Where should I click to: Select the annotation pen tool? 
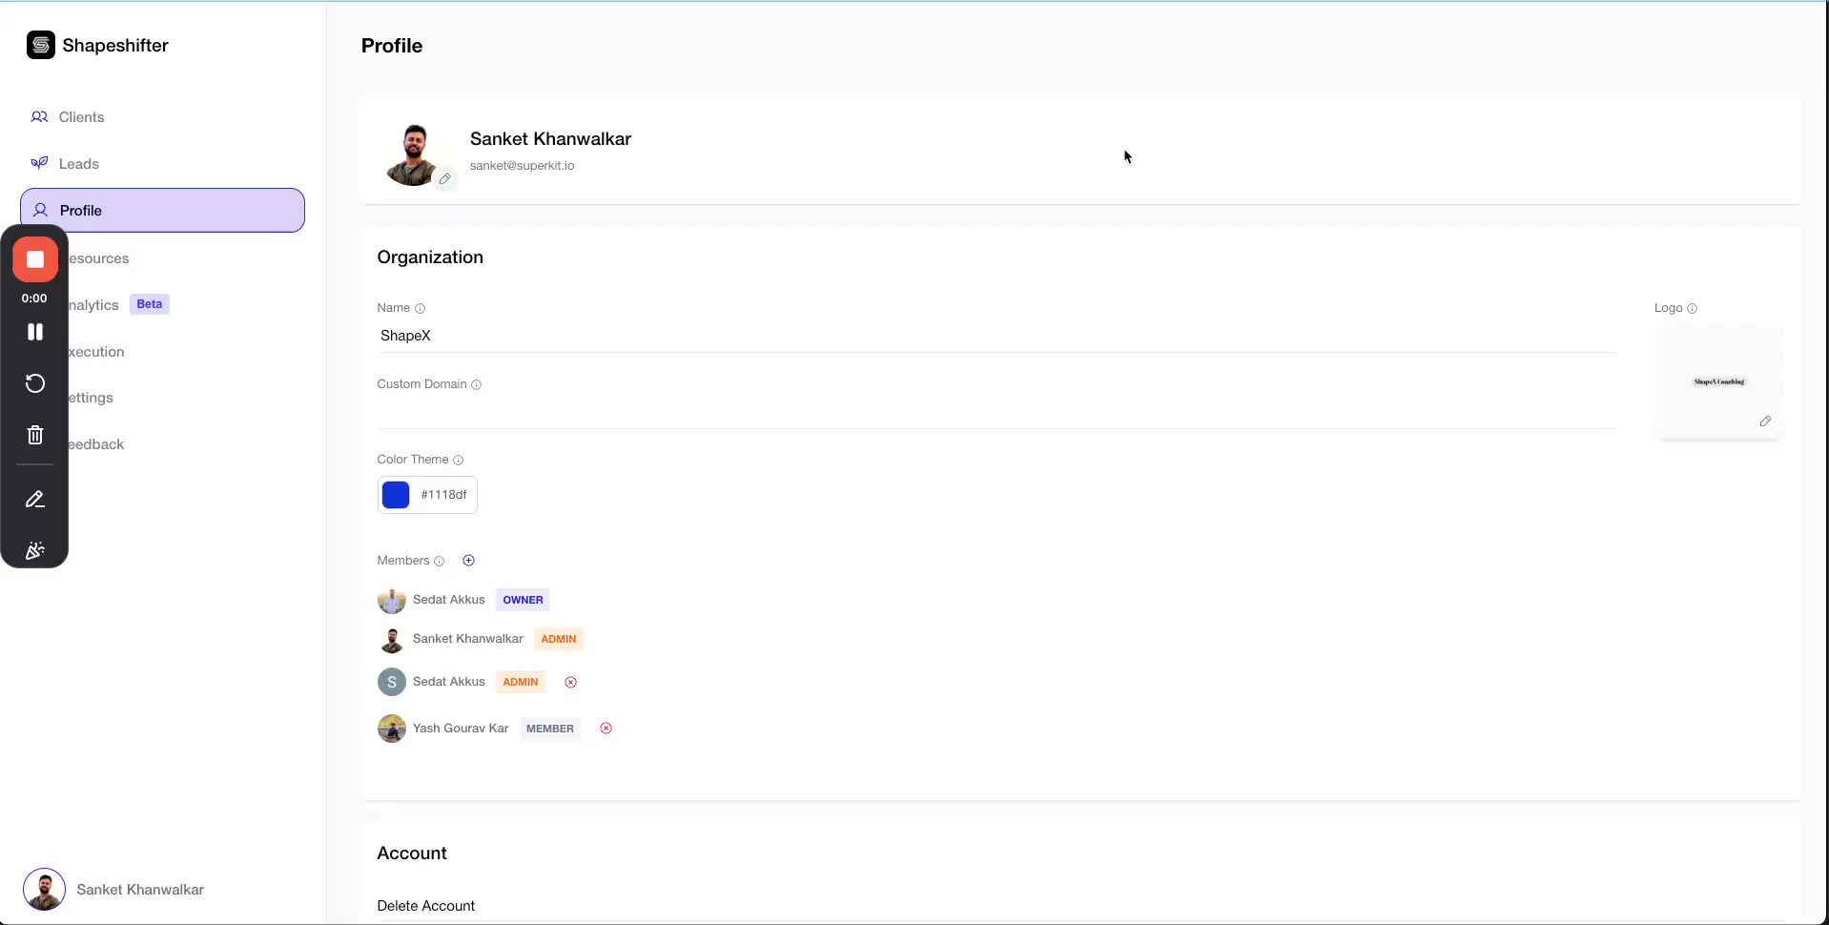(x=34, y=499)
